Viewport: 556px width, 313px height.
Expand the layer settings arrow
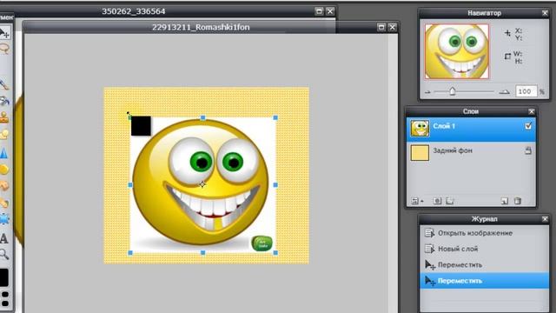tap(422, 202)
